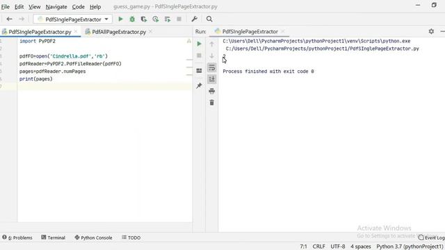
Task: Open the File menu
Action: 6,6
